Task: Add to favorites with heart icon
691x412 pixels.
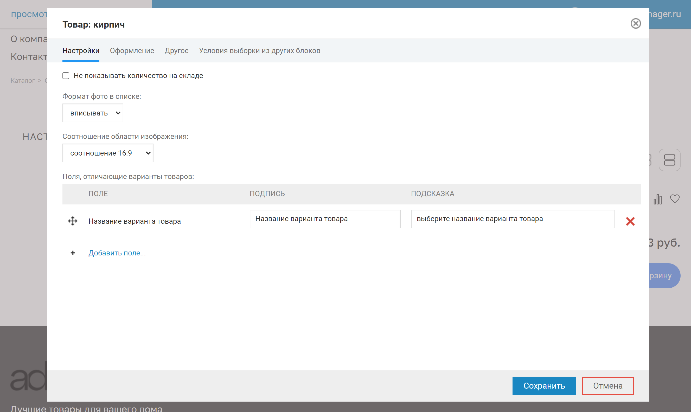Action: tap(675, 199)
